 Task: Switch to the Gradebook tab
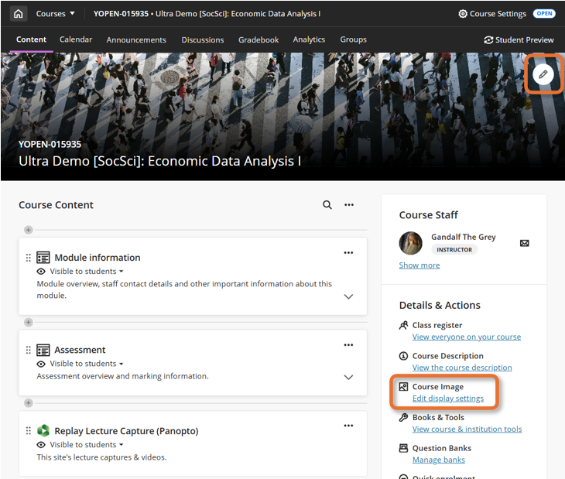click(259, 40)
